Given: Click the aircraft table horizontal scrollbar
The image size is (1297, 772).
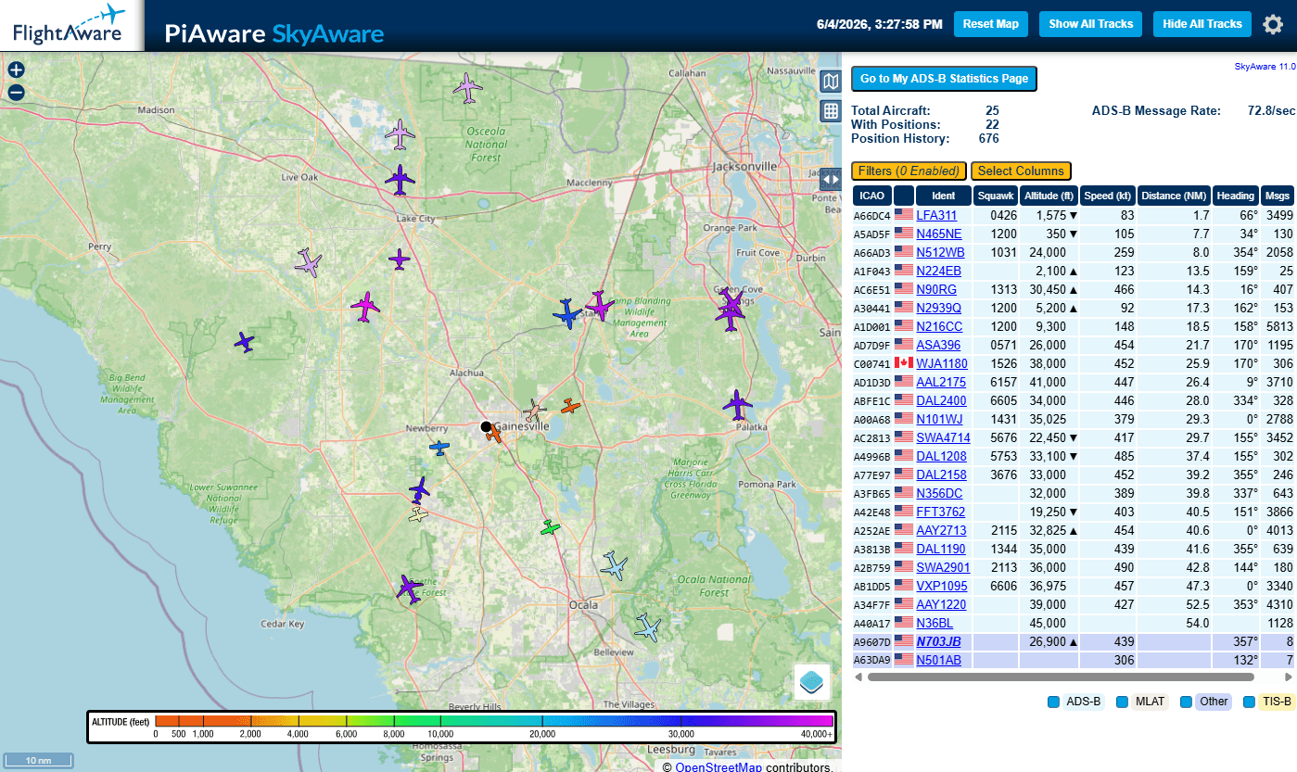Looking at the screenshot, I should coord(1061,677).
